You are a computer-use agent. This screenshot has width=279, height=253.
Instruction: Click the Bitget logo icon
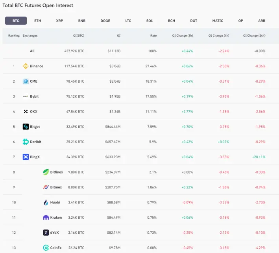click(26, 127)
